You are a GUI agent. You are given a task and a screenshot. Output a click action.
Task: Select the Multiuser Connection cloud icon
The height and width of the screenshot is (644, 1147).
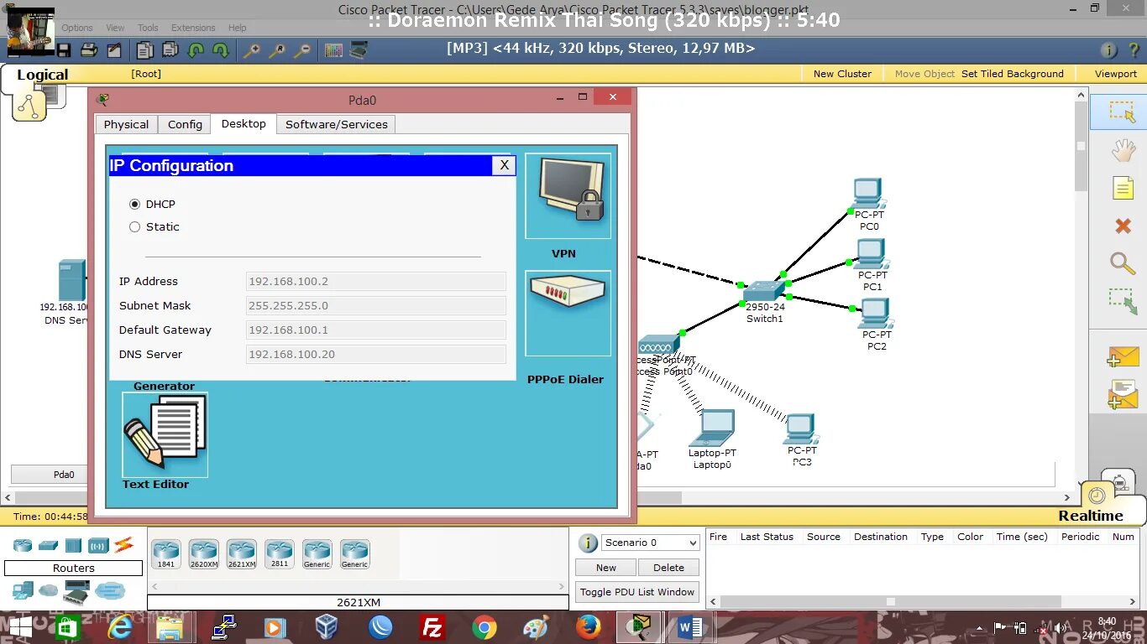click(110, 591)
